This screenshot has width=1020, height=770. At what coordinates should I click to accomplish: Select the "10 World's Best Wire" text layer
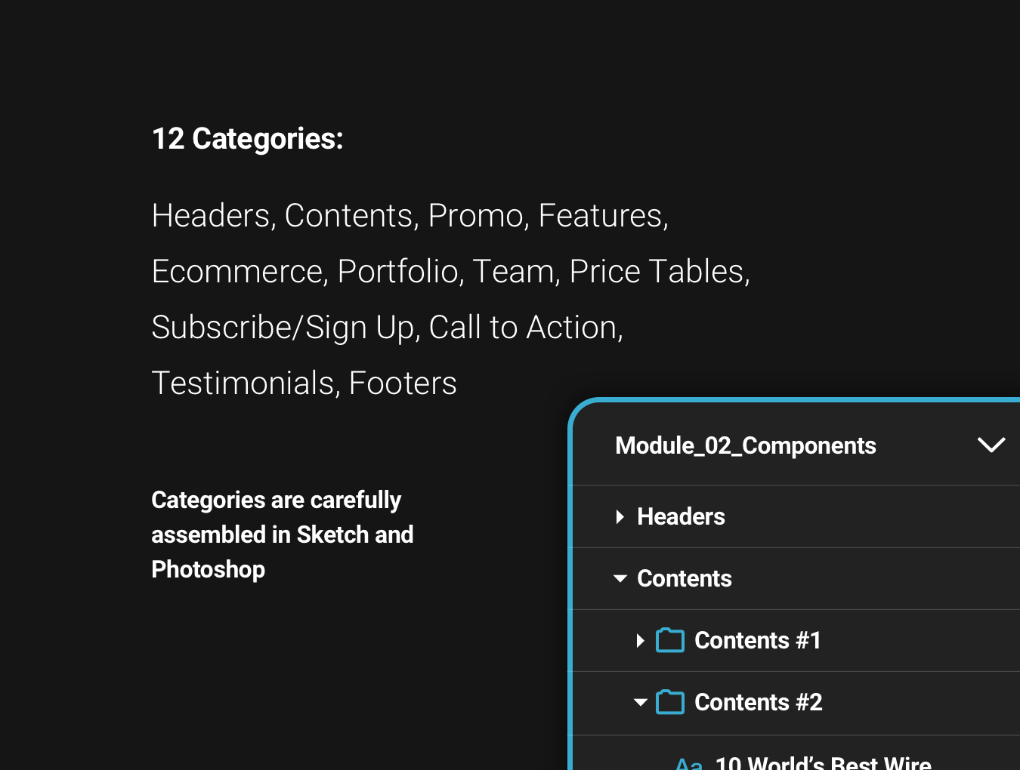(823, 762)
